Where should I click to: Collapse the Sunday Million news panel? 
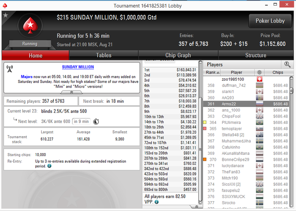coord(71,92)
